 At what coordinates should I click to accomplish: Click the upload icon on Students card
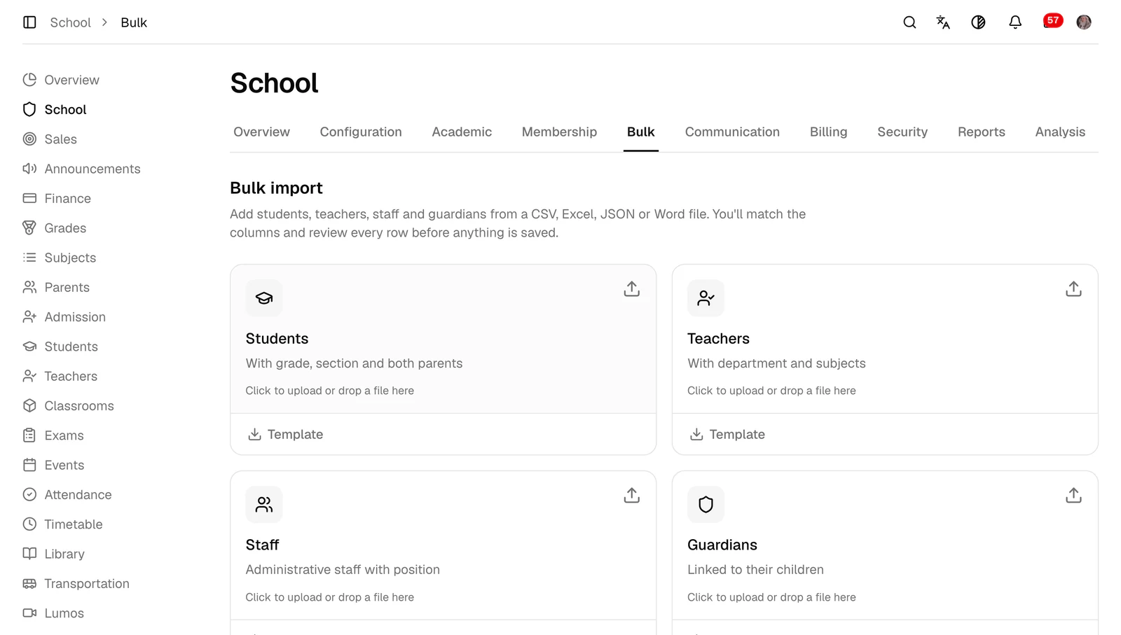[x=632, y=289]
